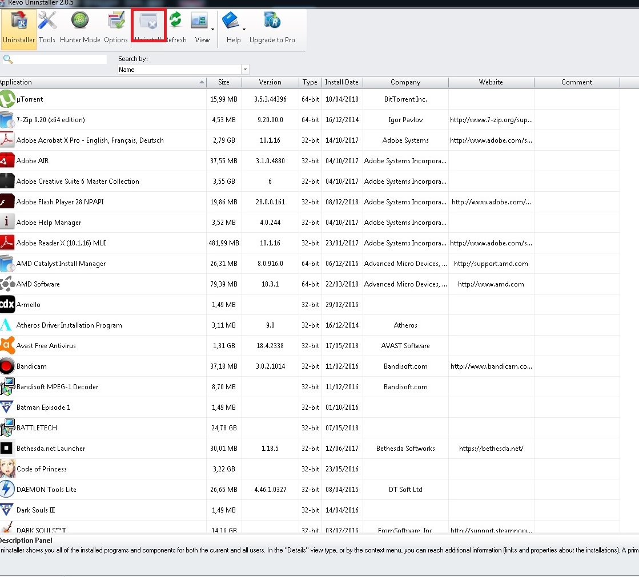Select the 7-Zip 9.20 program icon
639x577 pixels.
(x=7, y=120)
